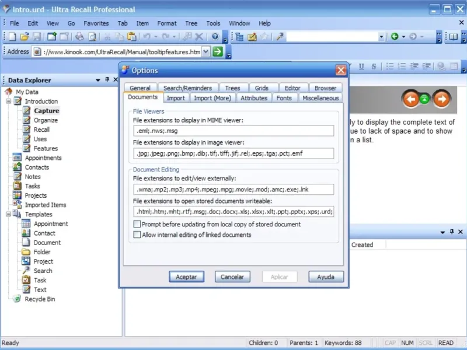Toggle strikethrough formatting
Screen dimensions: 467x350
pyautogui.click(x=374, y=66)
